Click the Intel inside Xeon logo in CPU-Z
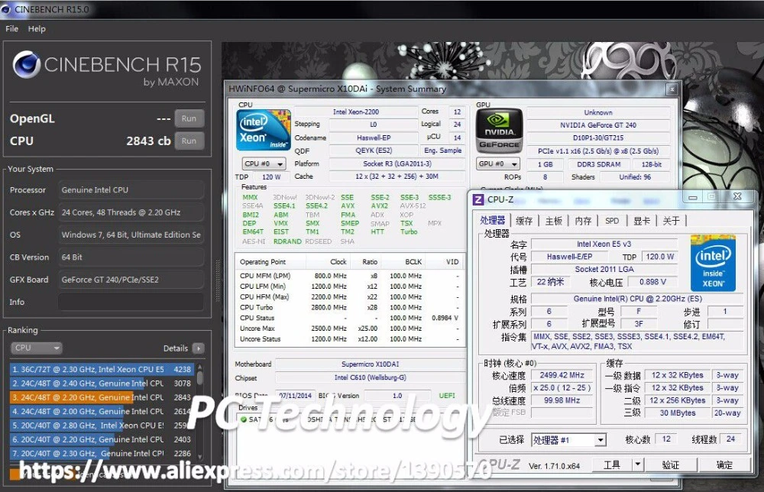 point(713,264)
